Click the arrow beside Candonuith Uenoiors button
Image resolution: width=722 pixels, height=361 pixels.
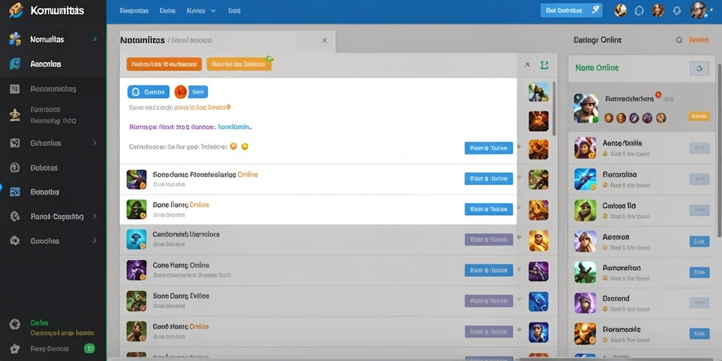520,238
